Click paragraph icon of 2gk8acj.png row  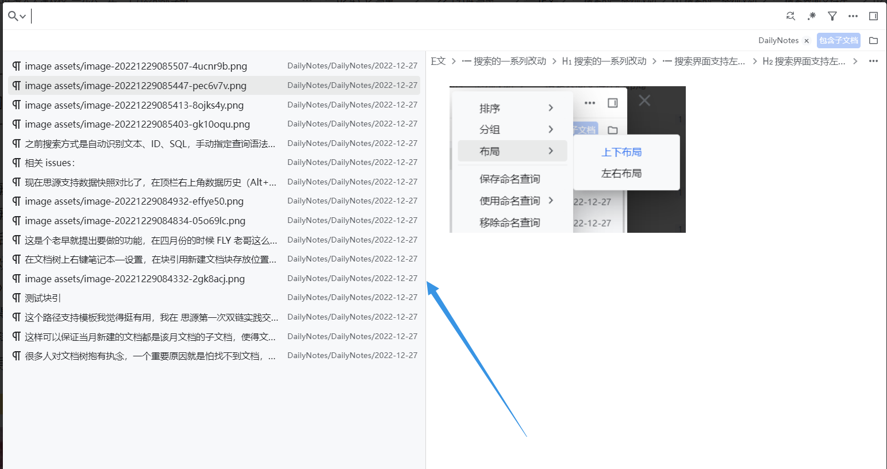point(17,279)
